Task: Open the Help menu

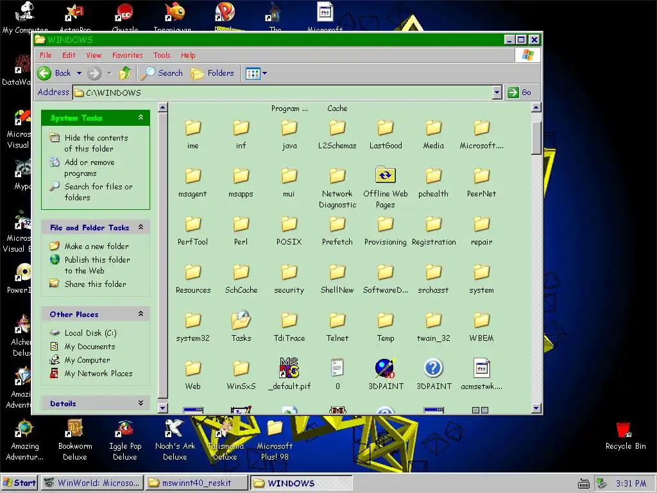Action: click(188, 55)
